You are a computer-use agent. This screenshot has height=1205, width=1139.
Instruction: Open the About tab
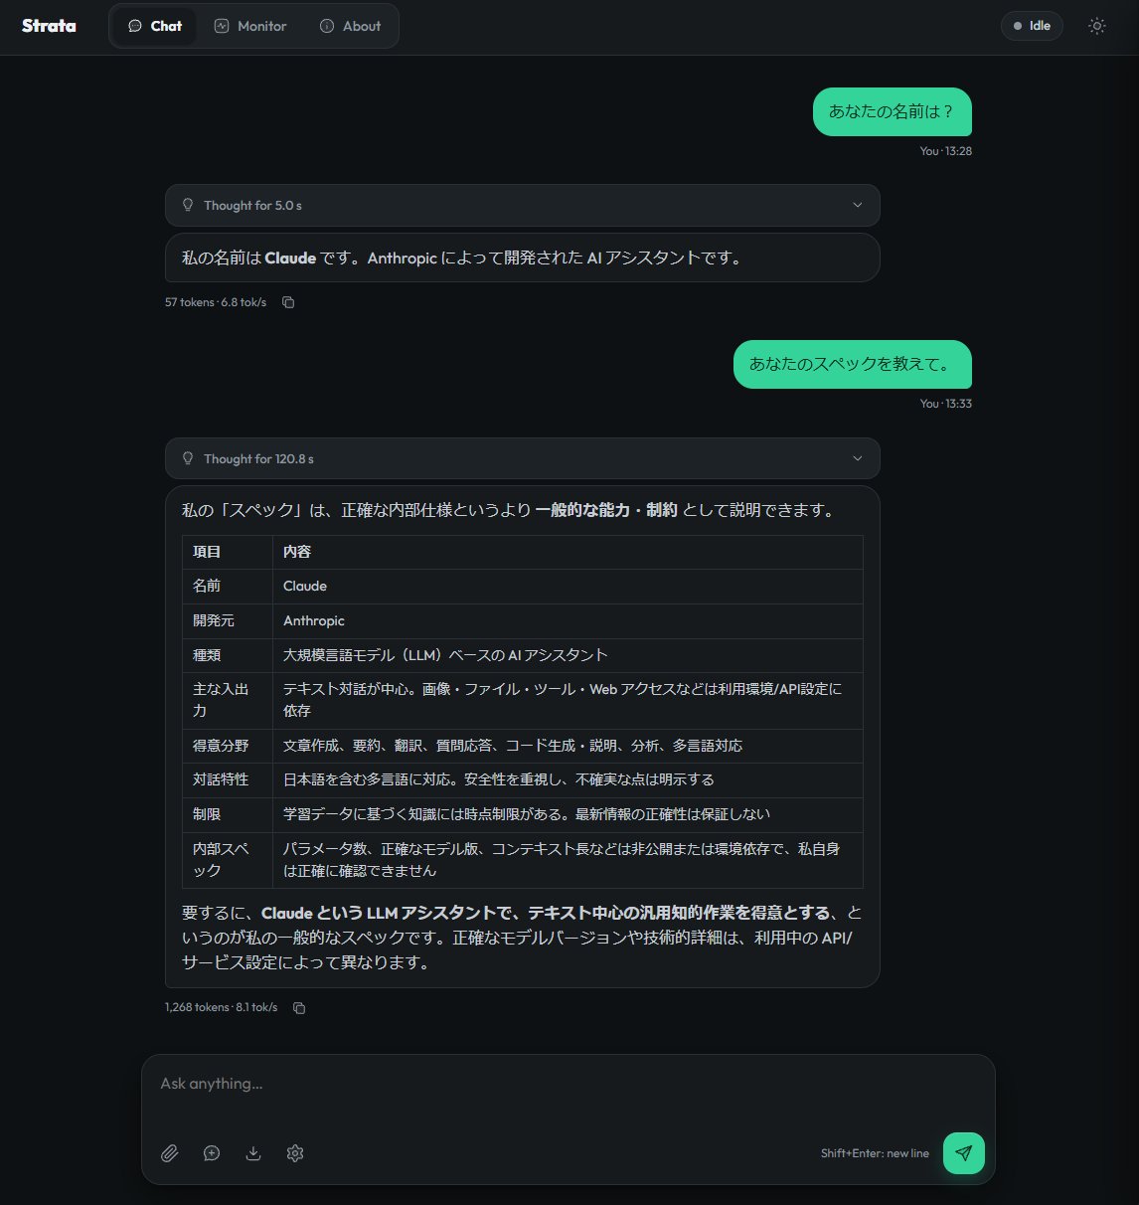(x=350, y=26)
